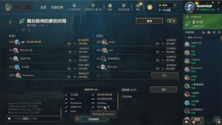Open the settings gear in top right

tap(213, 2)
